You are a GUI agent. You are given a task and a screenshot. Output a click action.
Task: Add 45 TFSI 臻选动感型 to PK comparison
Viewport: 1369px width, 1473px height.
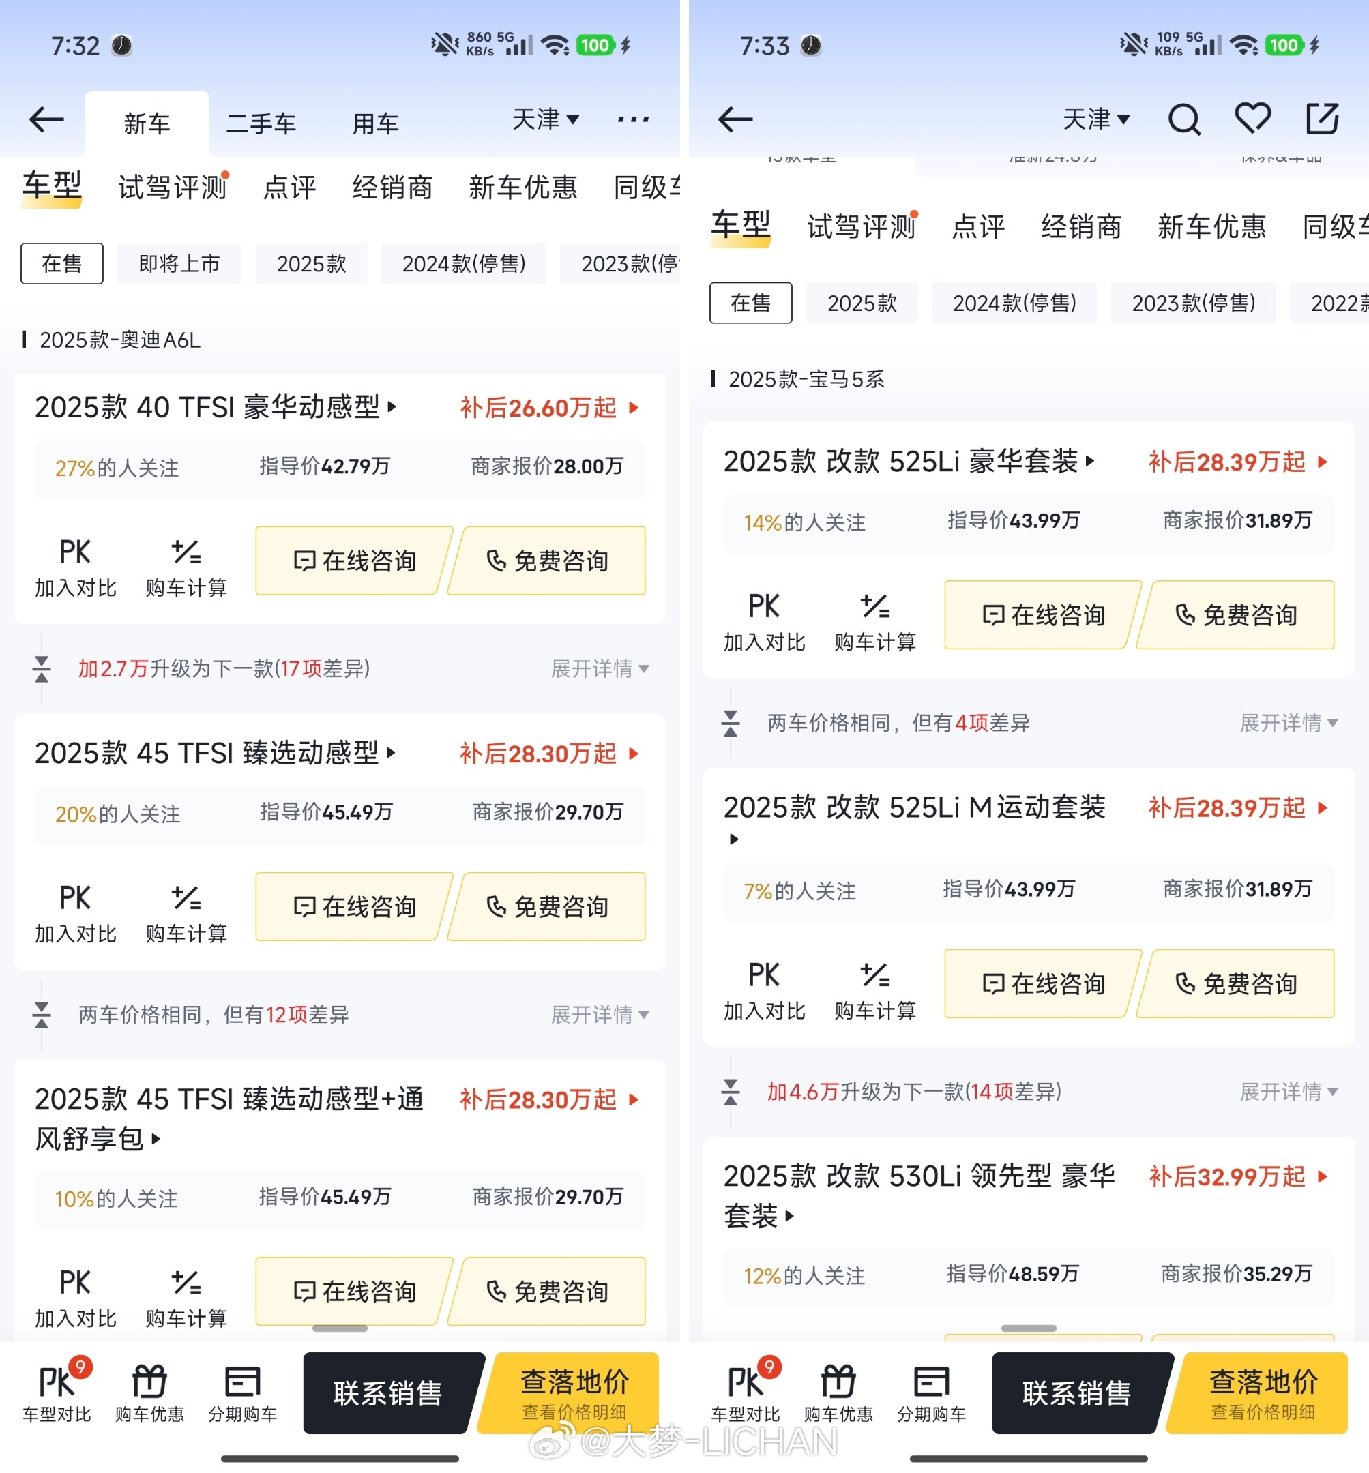click(x=76, y=913)
